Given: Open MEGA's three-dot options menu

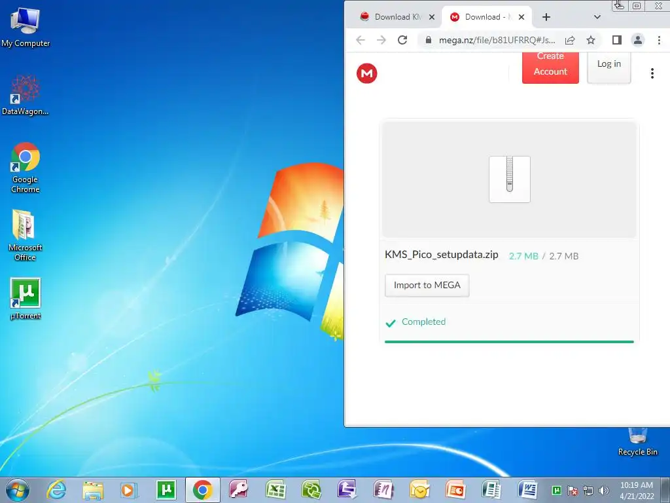Looking at the screenshot, I should [652, 73].
